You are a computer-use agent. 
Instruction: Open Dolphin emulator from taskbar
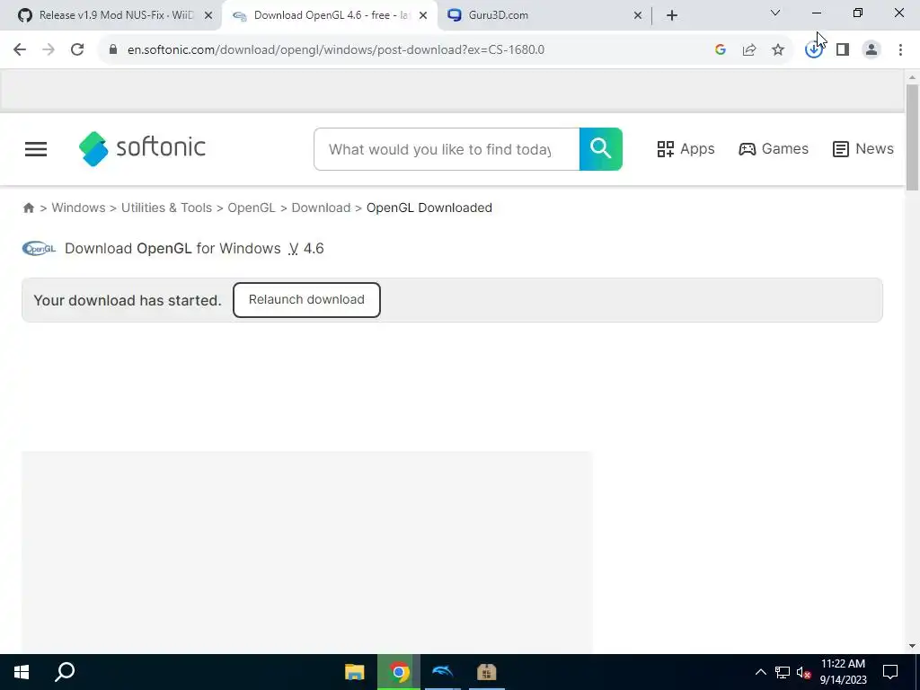pos(442,672)
